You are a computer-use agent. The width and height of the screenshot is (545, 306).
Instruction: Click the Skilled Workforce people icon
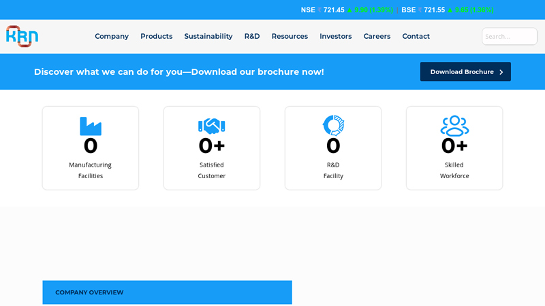coord(454,126)
